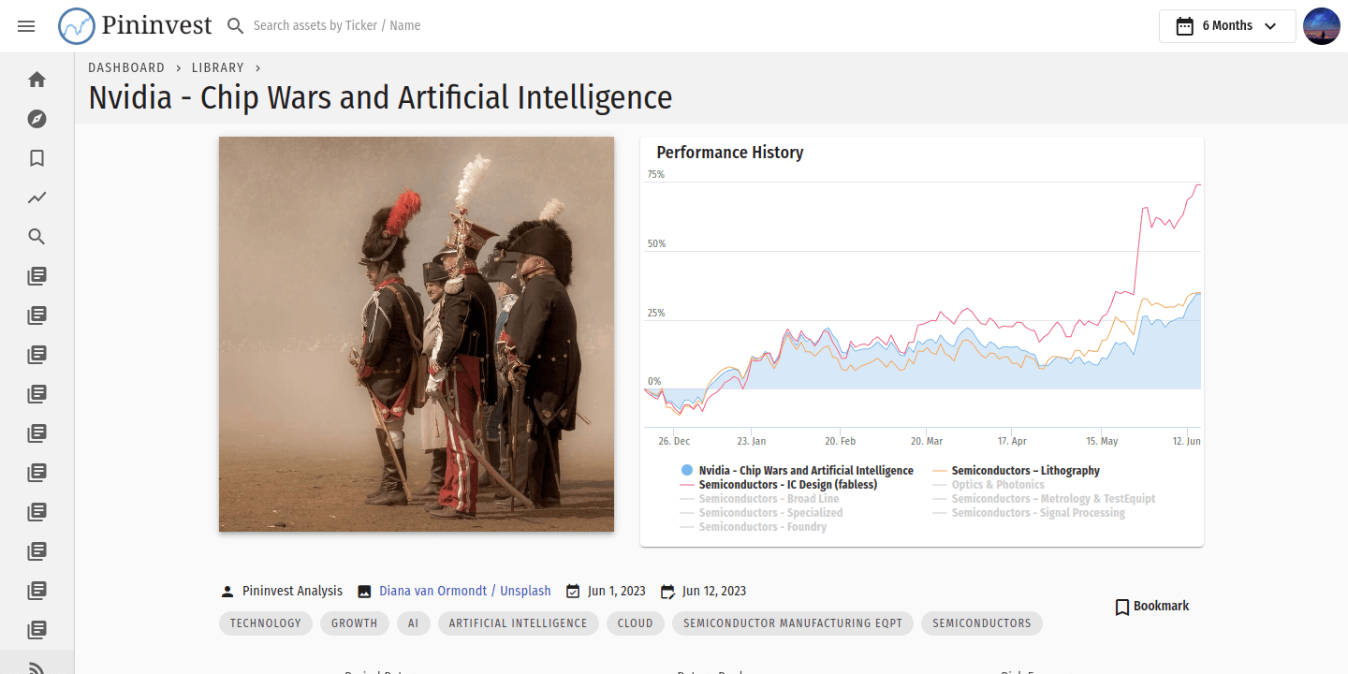Screen dimensions: 1348x674
Task: Click the Nvidia - Chip Wars page title
Action: point(380,97)
